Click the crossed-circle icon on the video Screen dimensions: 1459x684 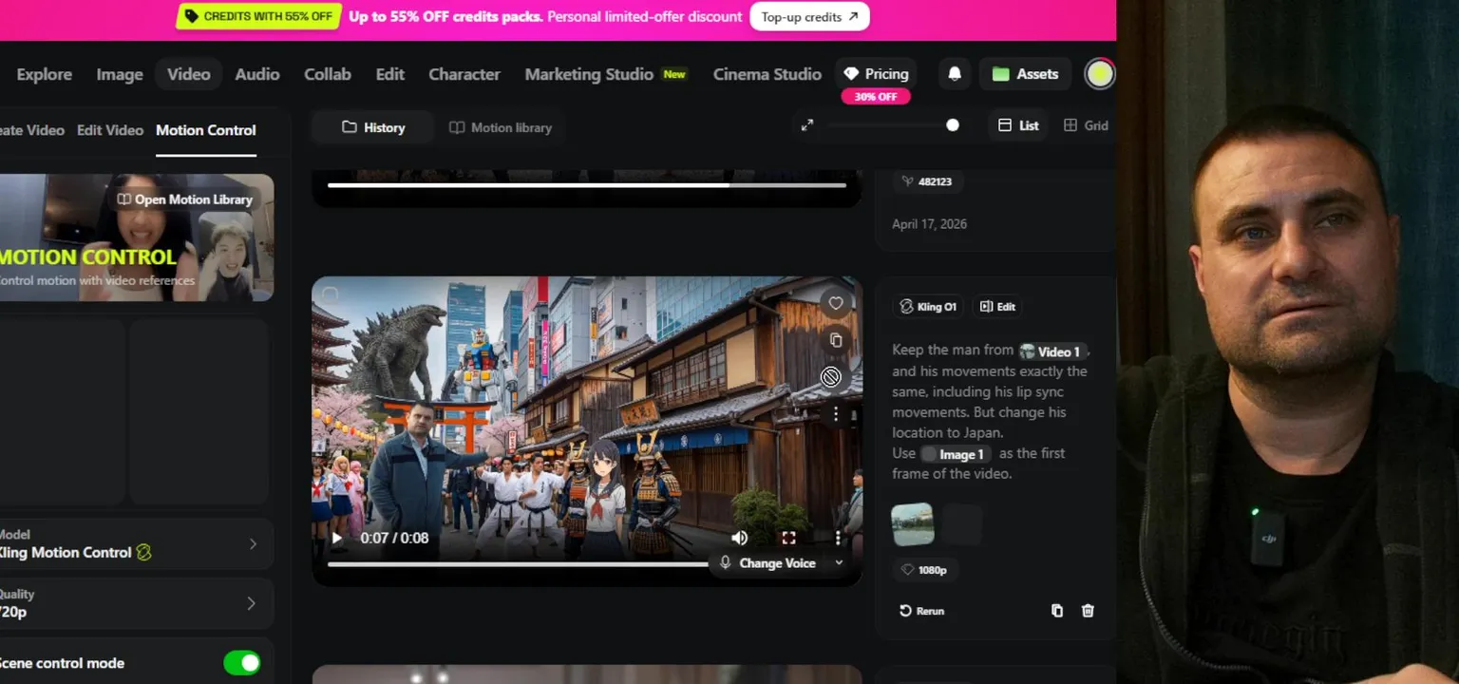tap(831, 377)
